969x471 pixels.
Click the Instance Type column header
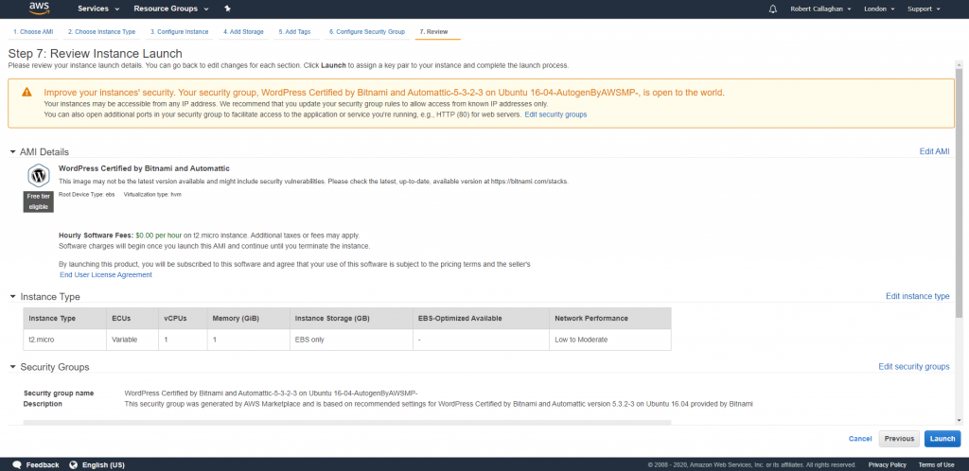click(65, 319)
